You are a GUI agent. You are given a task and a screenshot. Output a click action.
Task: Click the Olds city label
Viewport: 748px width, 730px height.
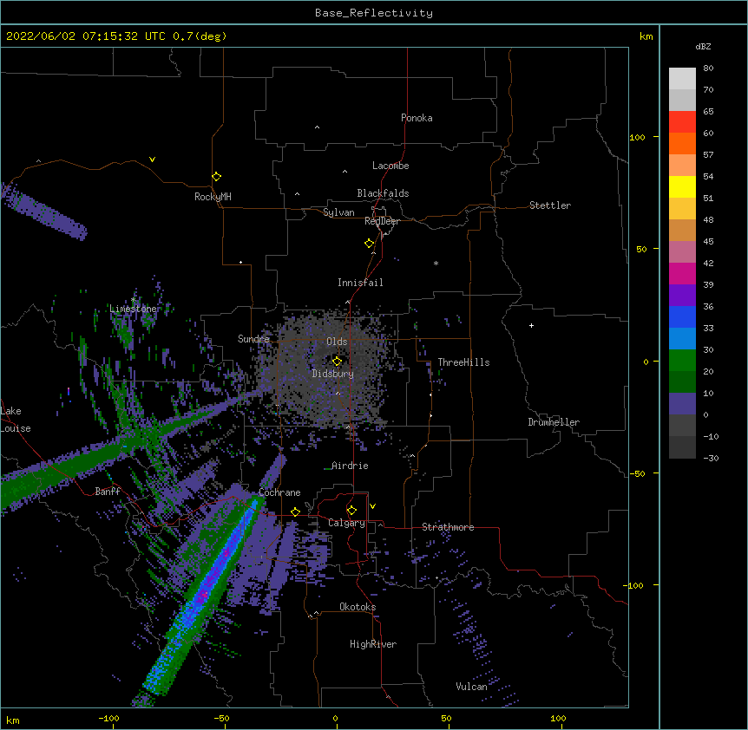[x=337, y=342]
